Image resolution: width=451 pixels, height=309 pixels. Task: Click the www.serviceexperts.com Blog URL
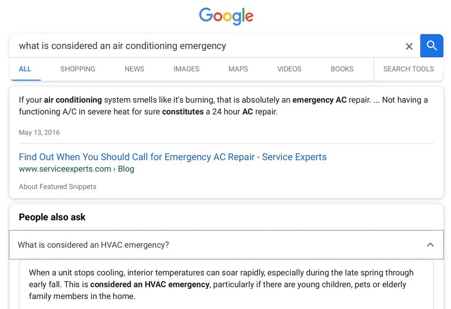click(76, 169)
